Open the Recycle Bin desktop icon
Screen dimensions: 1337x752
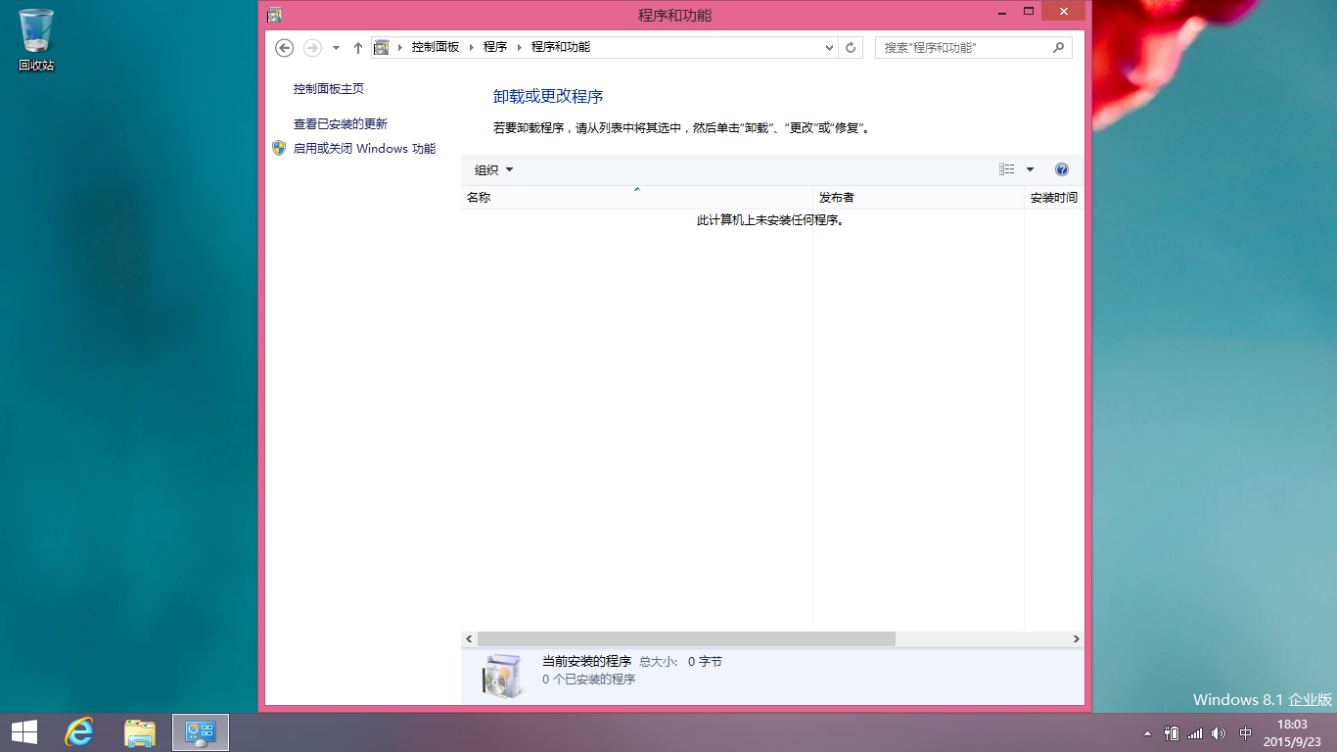pos(36,40)
